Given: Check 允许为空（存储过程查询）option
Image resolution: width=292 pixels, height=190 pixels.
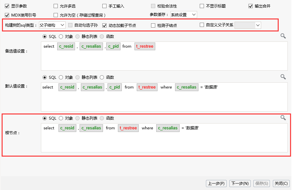Looking at the screenshot, I should pyautogui.click(x=56, y=15).
